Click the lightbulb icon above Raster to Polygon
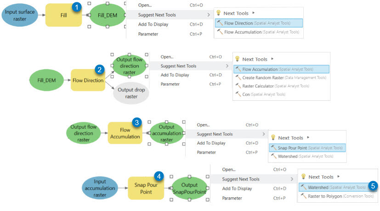Screen dimensions: 380x211 click(x=303, y=177)
